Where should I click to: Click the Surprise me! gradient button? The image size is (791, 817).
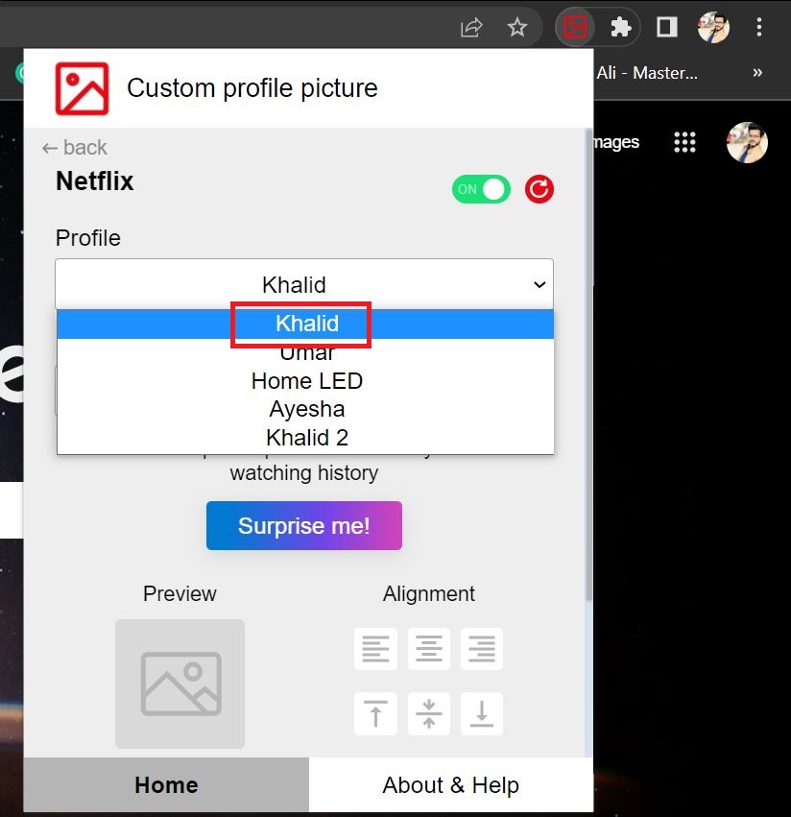click(303, 525)
